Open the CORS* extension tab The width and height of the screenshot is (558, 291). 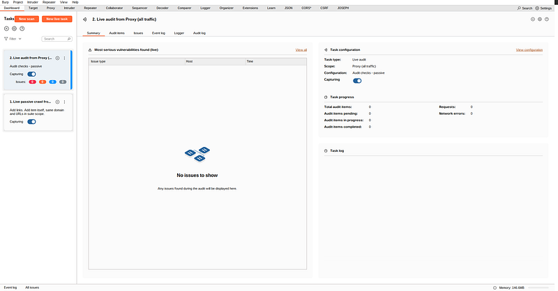point(306,8)
